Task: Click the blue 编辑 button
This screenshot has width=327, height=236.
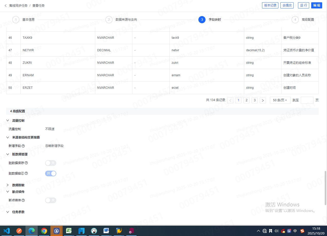Action: click(x=317, y=5)
